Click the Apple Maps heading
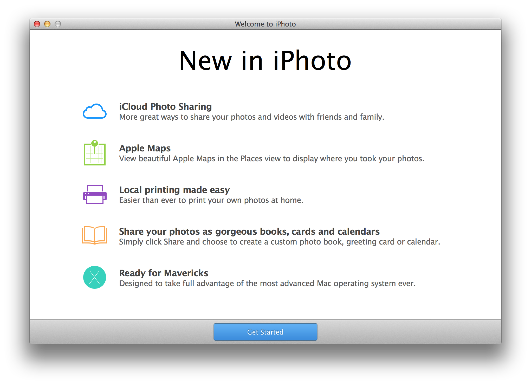Viewport: 531px width, 385px height. 145,148
